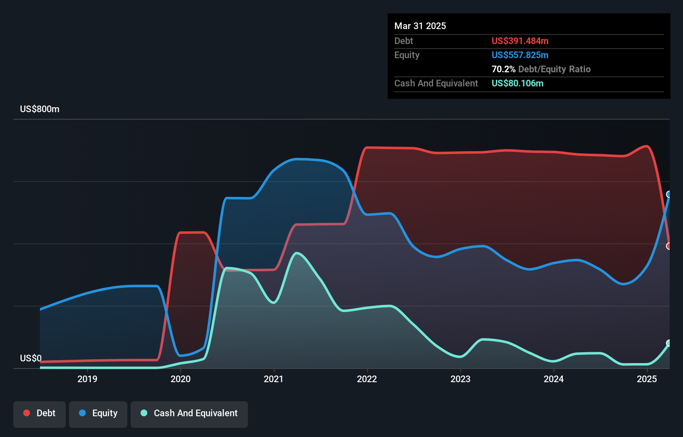Select the red Debt end-point marker on chart
Viewport: 683px width, 437px height.
(669, 246)
